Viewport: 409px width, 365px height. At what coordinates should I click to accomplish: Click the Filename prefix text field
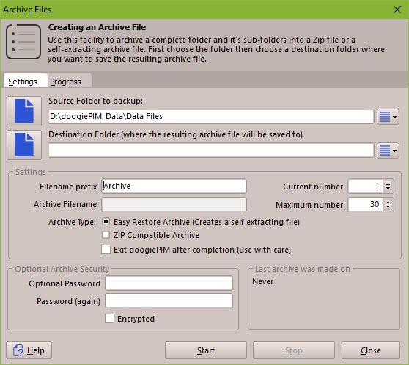(x=174, y=186)
